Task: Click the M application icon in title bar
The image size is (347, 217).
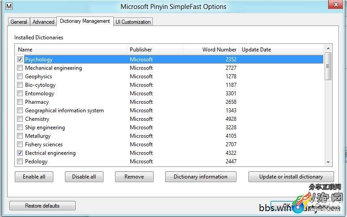Action: [x=9, y=6]
